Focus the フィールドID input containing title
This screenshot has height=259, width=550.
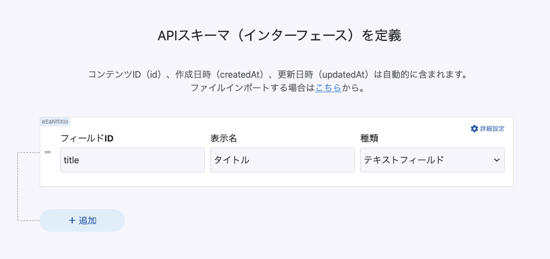point(132,160)
